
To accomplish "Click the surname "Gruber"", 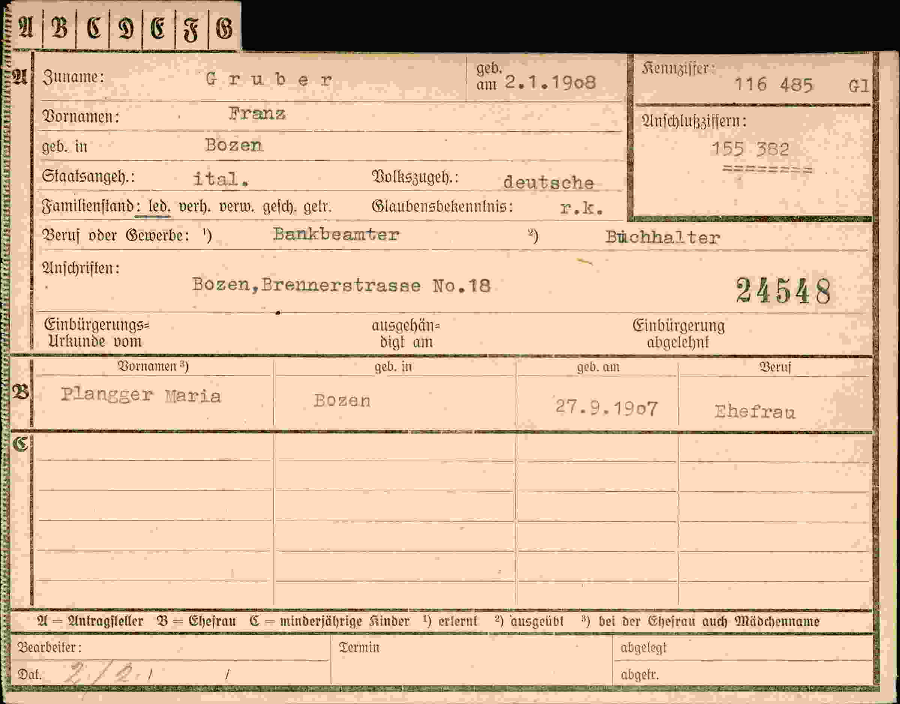I will [269, 79].
